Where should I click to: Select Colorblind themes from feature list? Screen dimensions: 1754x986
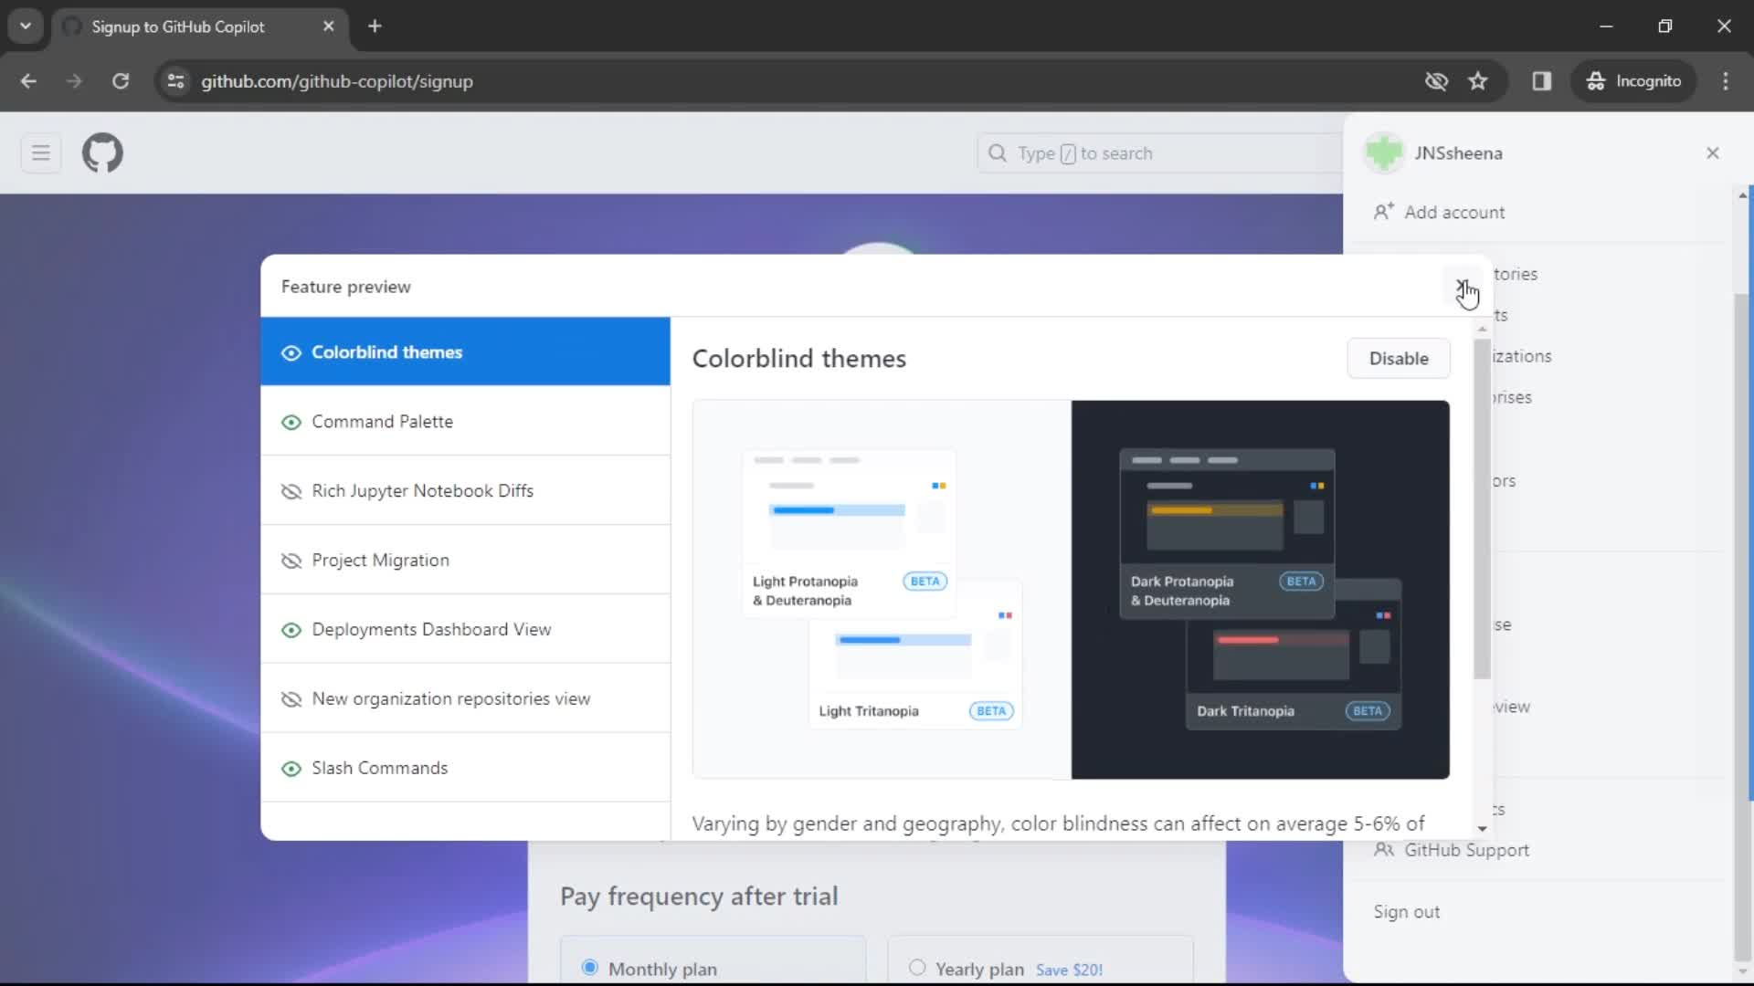point(386,351)
